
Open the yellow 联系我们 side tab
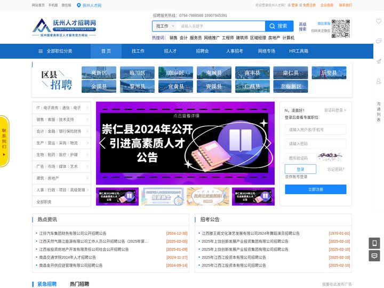(x=4, y=141)
